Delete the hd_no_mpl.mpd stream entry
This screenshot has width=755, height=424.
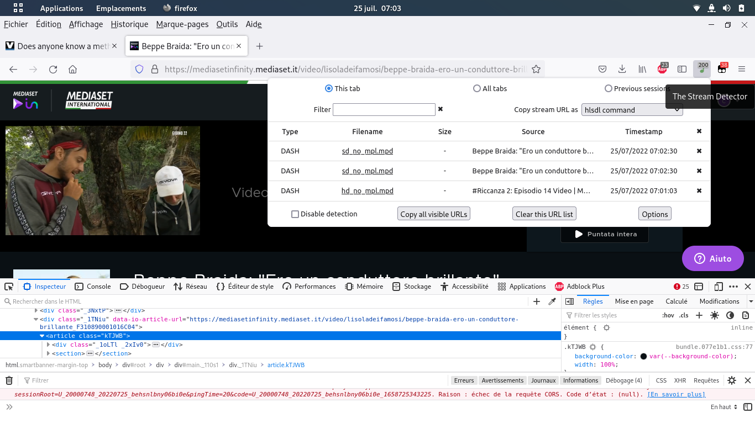pyautogui.click(x=699, y=190)
